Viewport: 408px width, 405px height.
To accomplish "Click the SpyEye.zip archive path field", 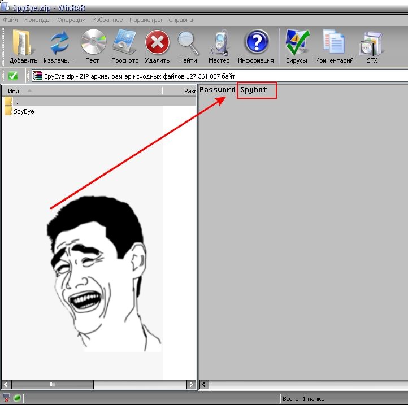I will (x=220, y=76).
